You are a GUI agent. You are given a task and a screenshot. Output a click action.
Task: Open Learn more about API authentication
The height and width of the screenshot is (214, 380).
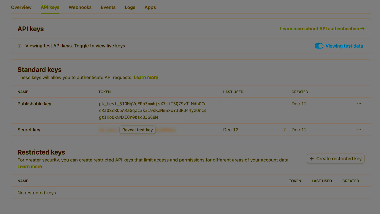[319, 29]
